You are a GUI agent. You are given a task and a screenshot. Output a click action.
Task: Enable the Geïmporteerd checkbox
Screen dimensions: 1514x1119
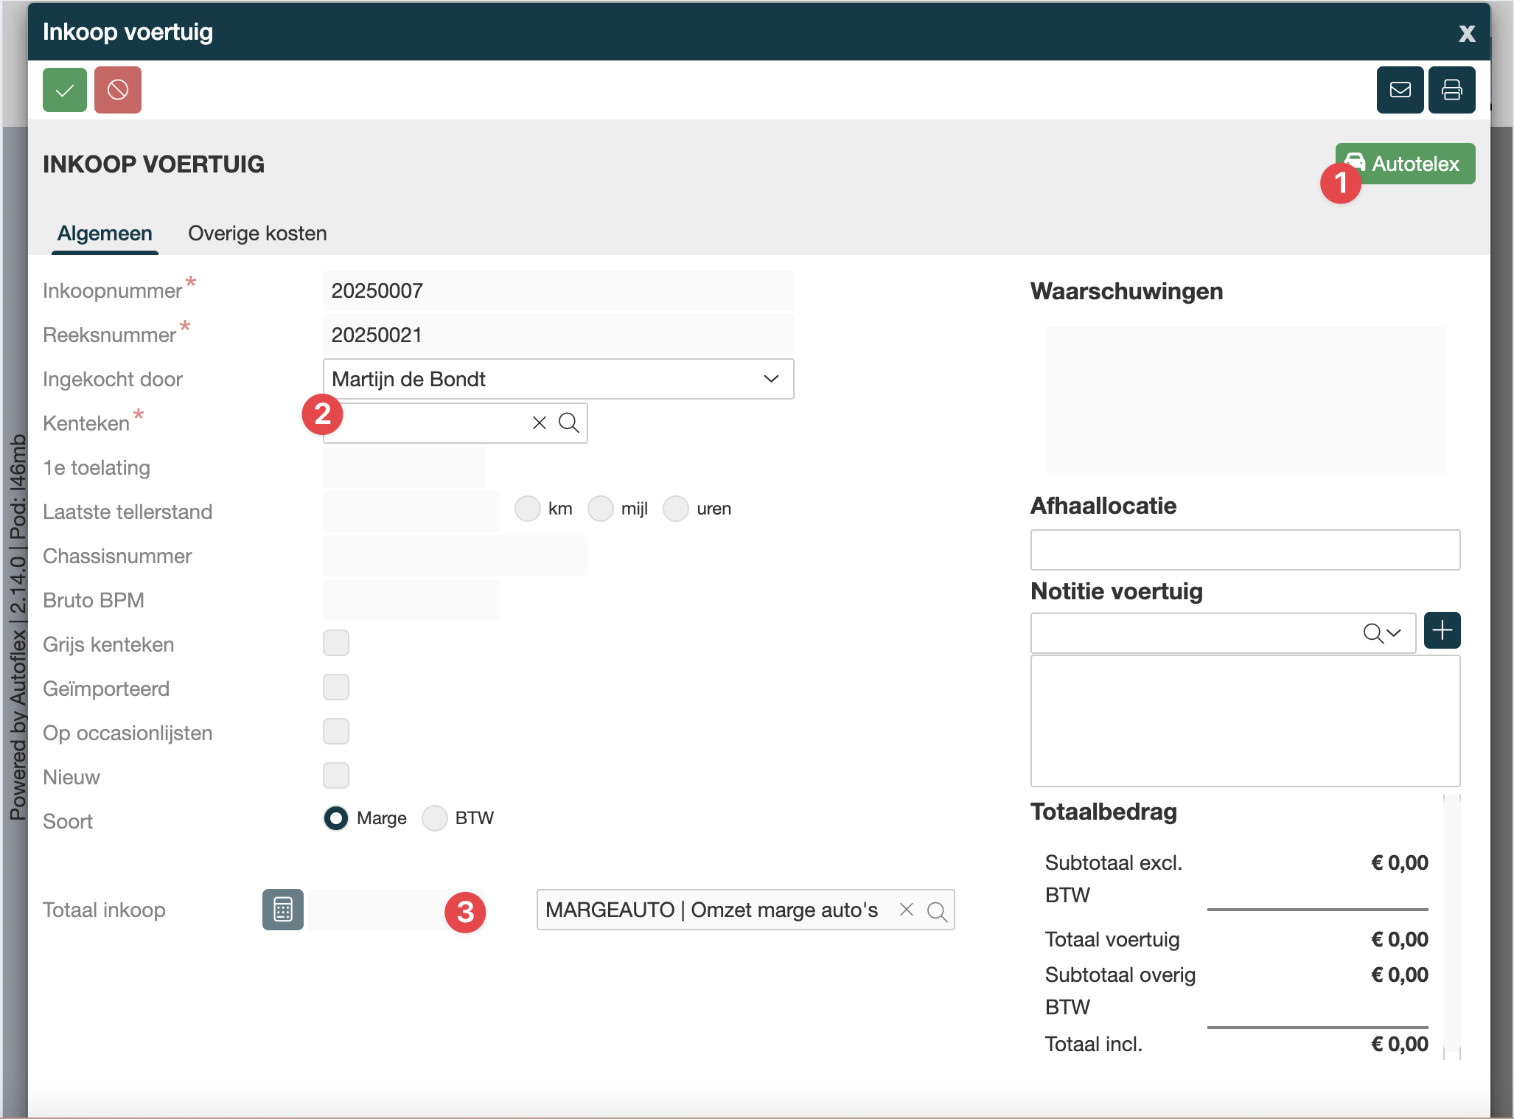(336, 687)
